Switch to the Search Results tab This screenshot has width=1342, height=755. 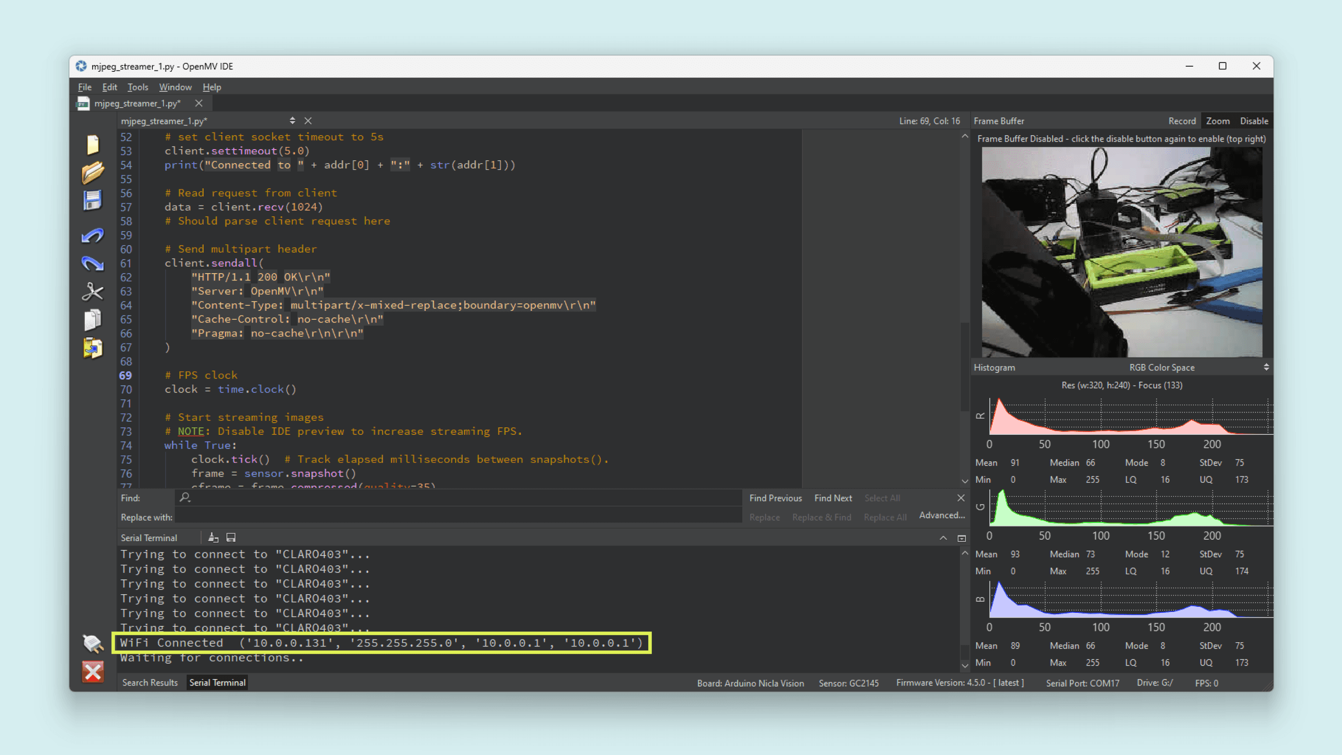150,683
